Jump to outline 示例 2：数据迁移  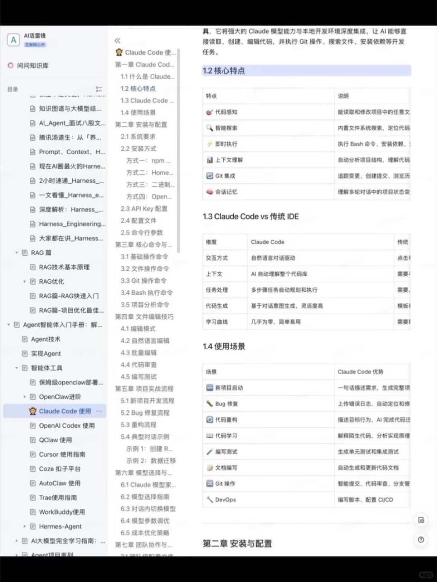151,461
